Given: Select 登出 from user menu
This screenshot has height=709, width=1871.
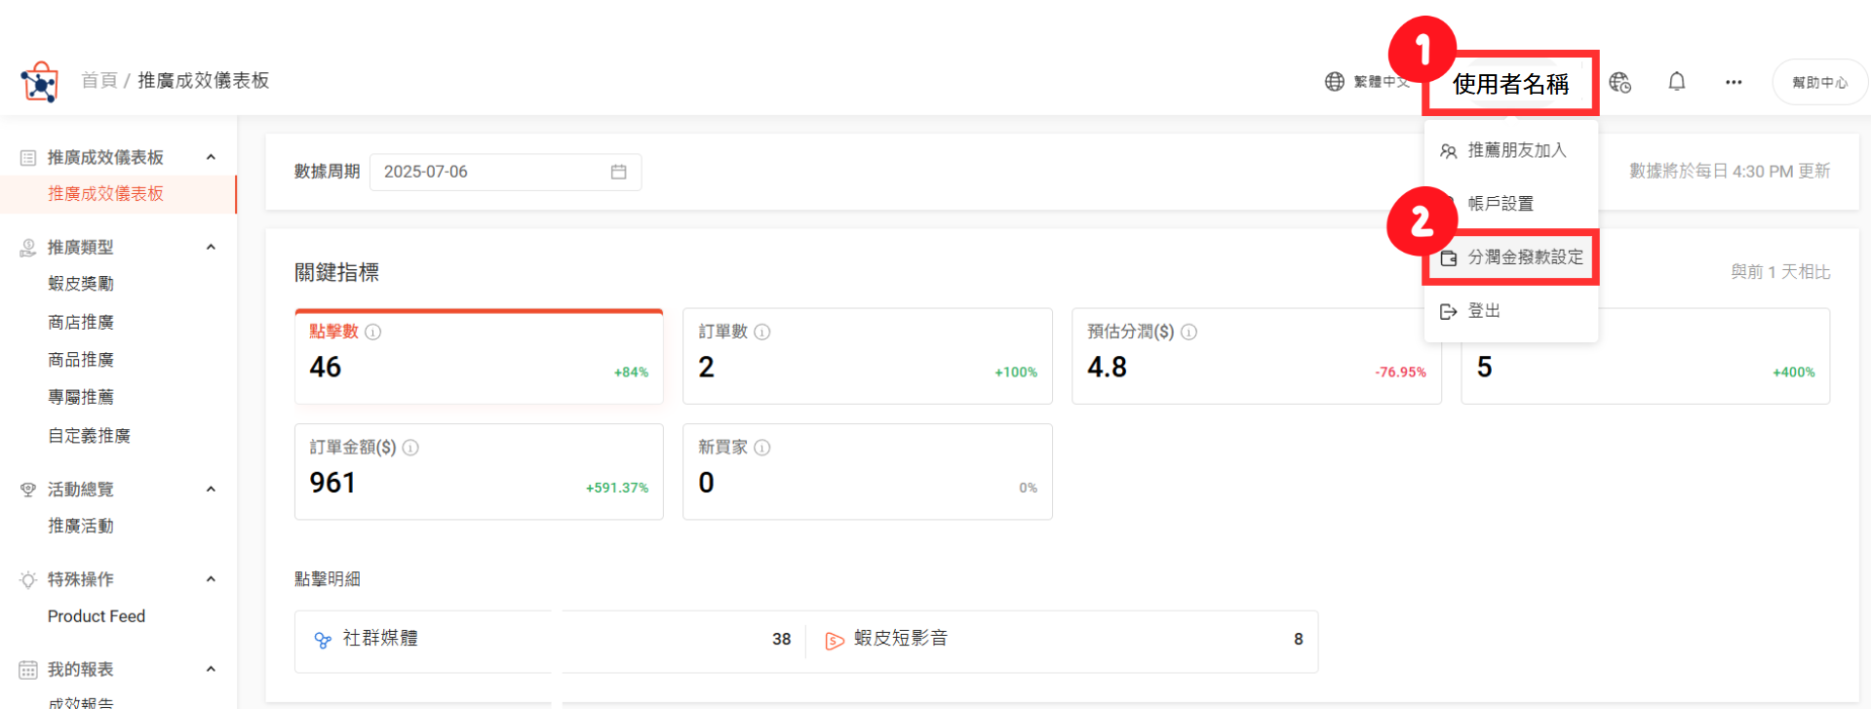Looking at the screenshot, I should pyautogui.click(x=1510, y=311).
